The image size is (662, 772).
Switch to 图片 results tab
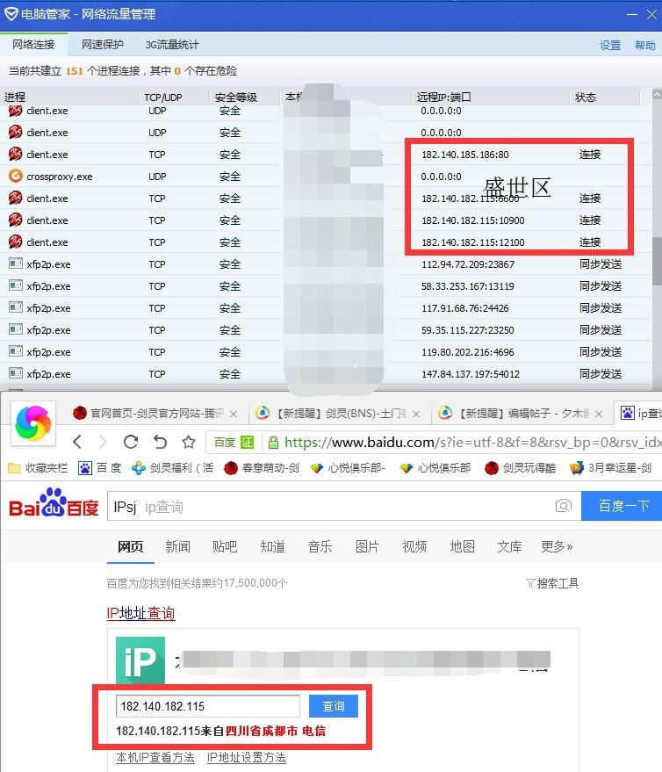click(x=367, y=546)
